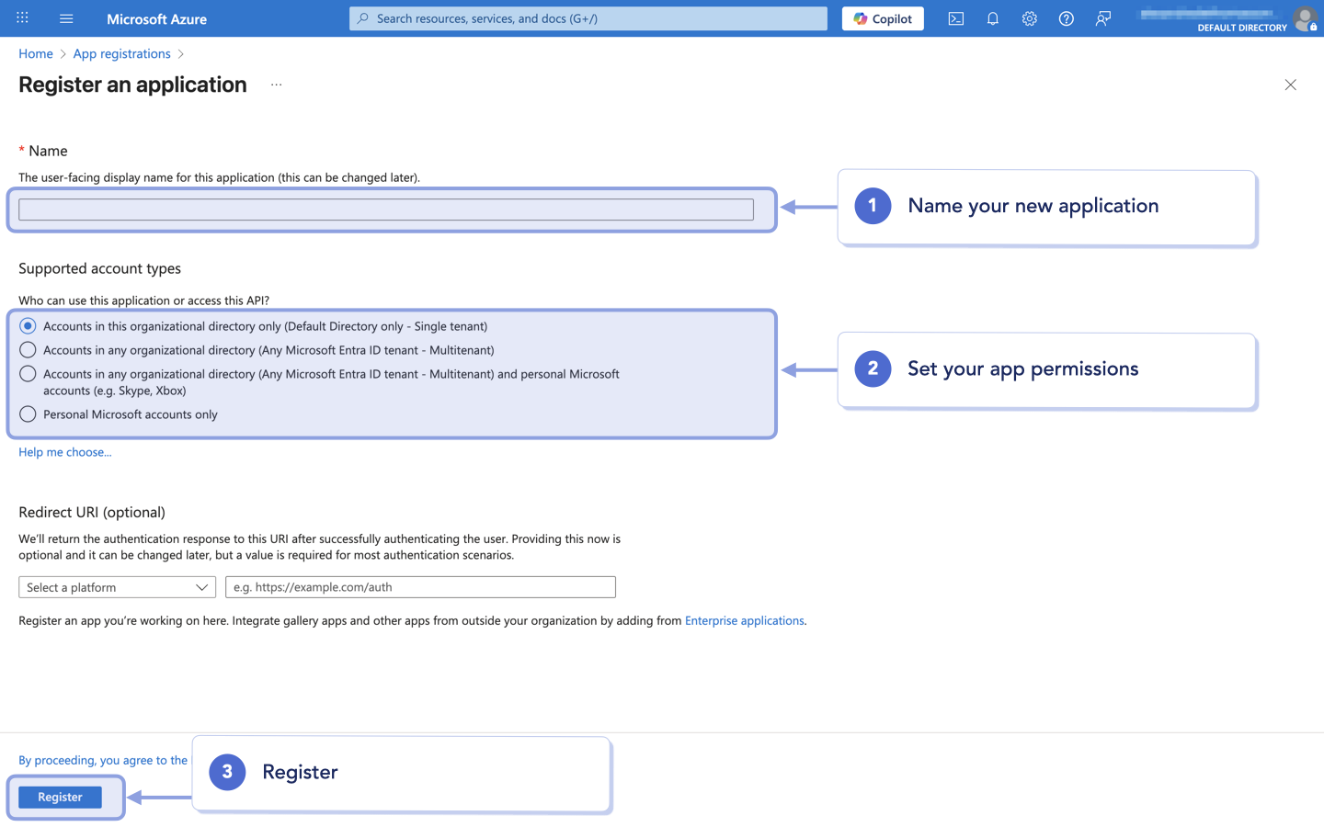Screen dimensions: 1324x827
Task: Launch Cloud Shell from the top bar
Action: [x=956, y=18]
